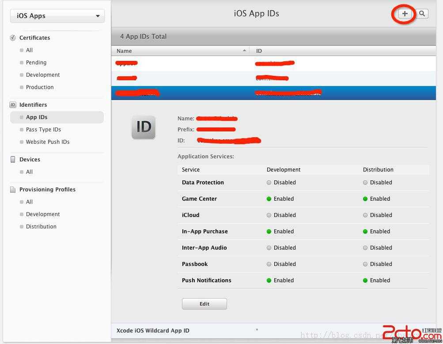Click the Provisioning Profiles document icon
Screen dimensions: 443x344
pos(13,189)
